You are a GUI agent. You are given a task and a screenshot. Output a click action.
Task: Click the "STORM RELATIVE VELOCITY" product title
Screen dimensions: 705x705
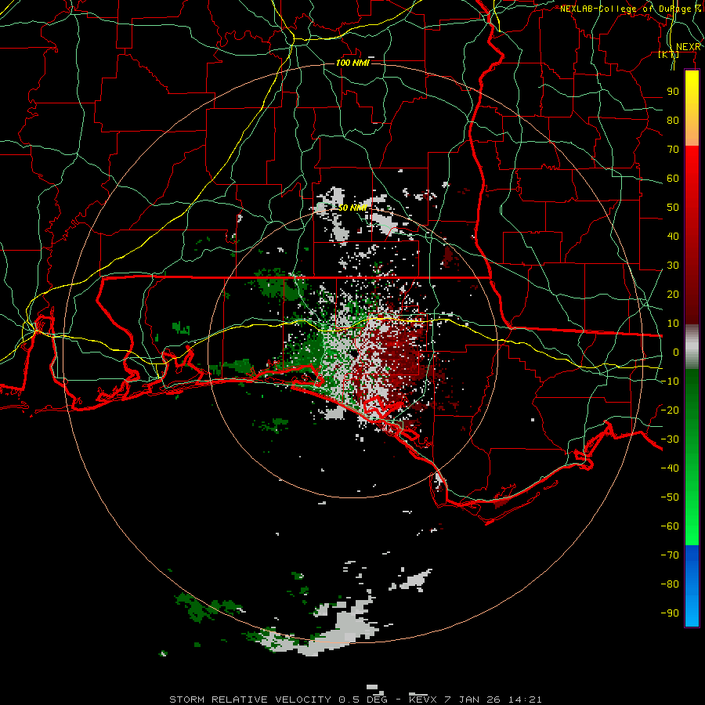tap(250, 700)
